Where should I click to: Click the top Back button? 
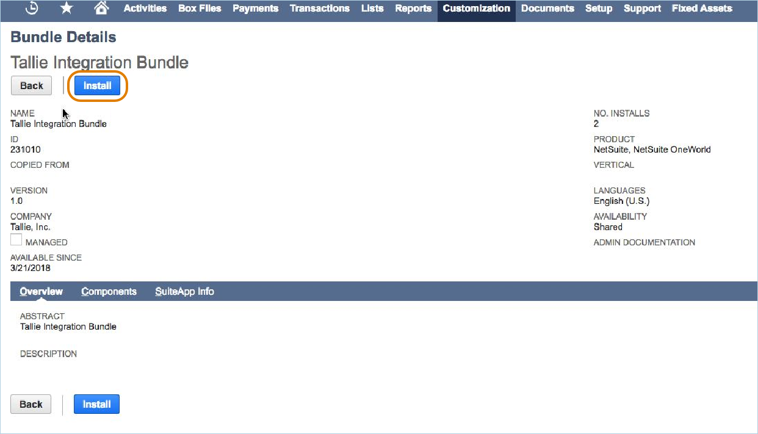tap(31, 85)
